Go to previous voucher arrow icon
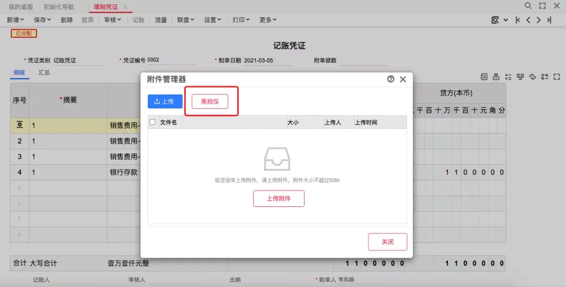This screenshot has width=566, height=287. pyautogui.click(x=528, y=20)
